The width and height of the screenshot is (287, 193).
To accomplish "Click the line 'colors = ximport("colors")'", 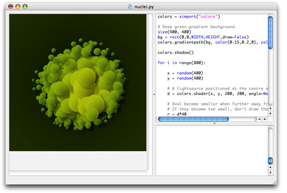I will point(189,17).
